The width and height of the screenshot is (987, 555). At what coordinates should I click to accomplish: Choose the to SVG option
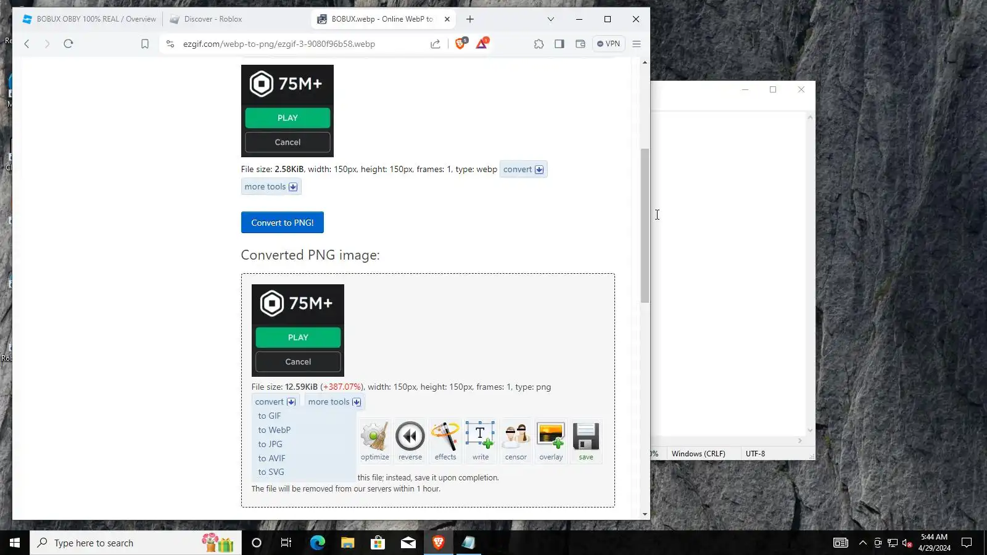click(x=271, y=472)
